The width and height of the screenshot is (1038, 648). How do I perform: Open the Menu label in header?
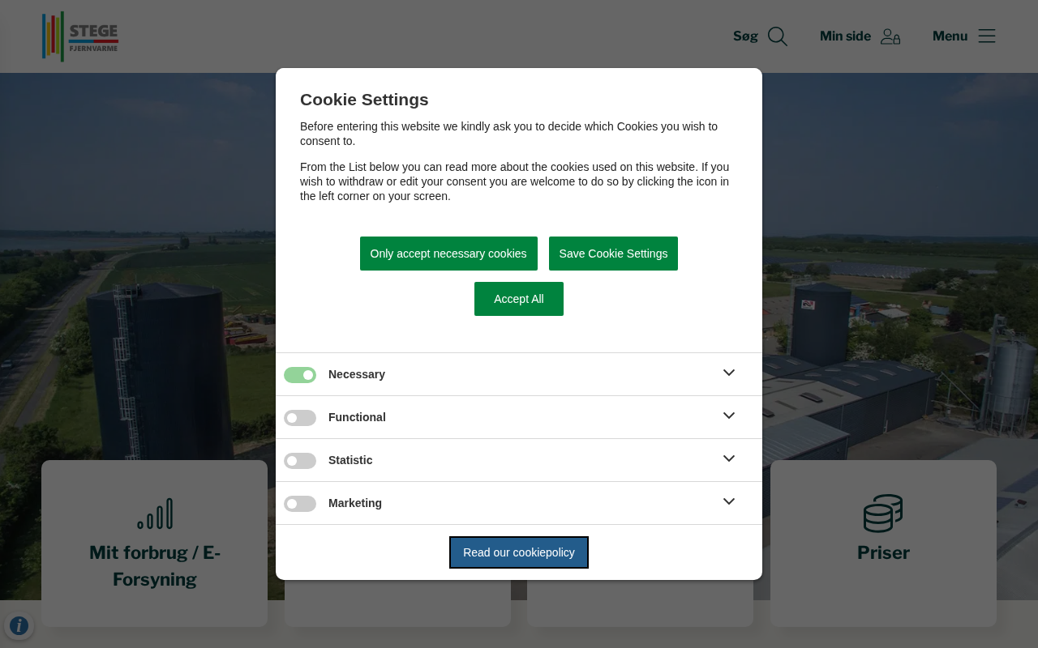(x=950, y=36)
